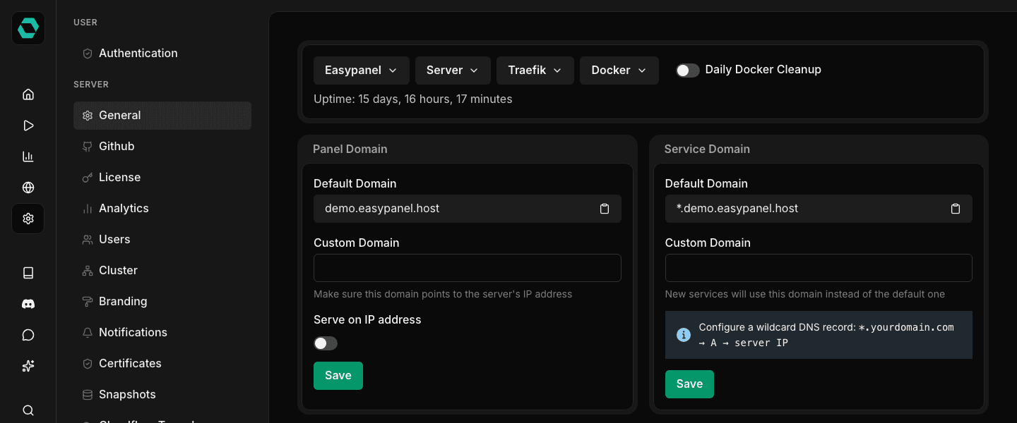Toggle Daily Docker Cleanup switch
The width and height of the screenshot is (1017, 423).
click(688, 70)
